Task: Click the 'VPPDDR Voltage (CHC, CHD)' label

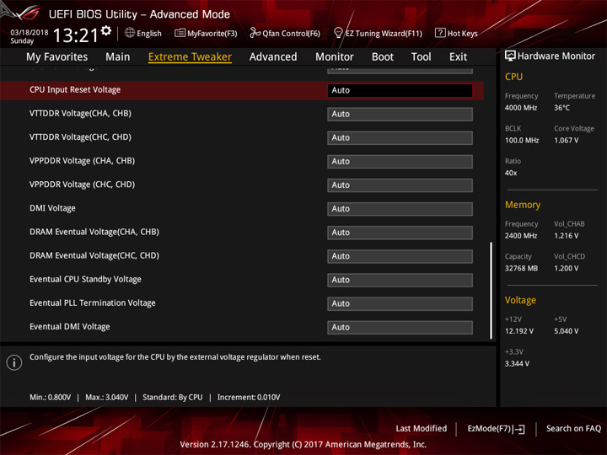Action: coord(82,185)
